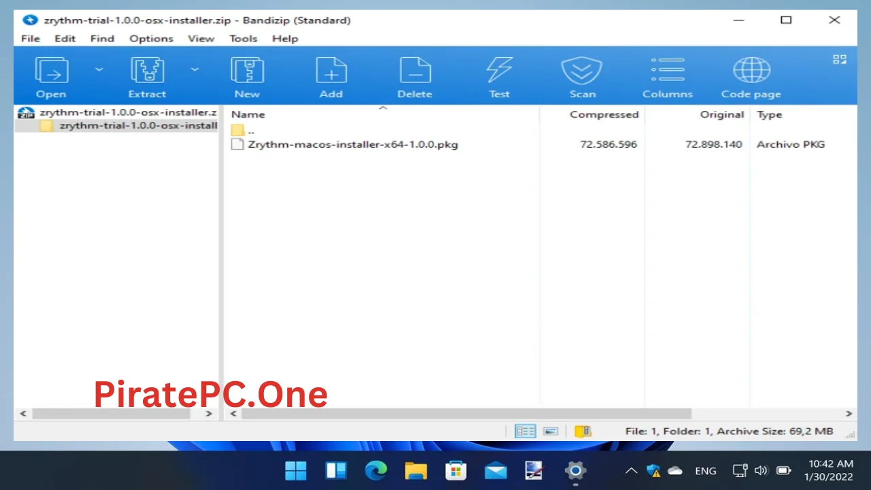Screen dimensions: 871x490
Task: Click file list scrollbar left arrow
Action: [x=233, y=413]
